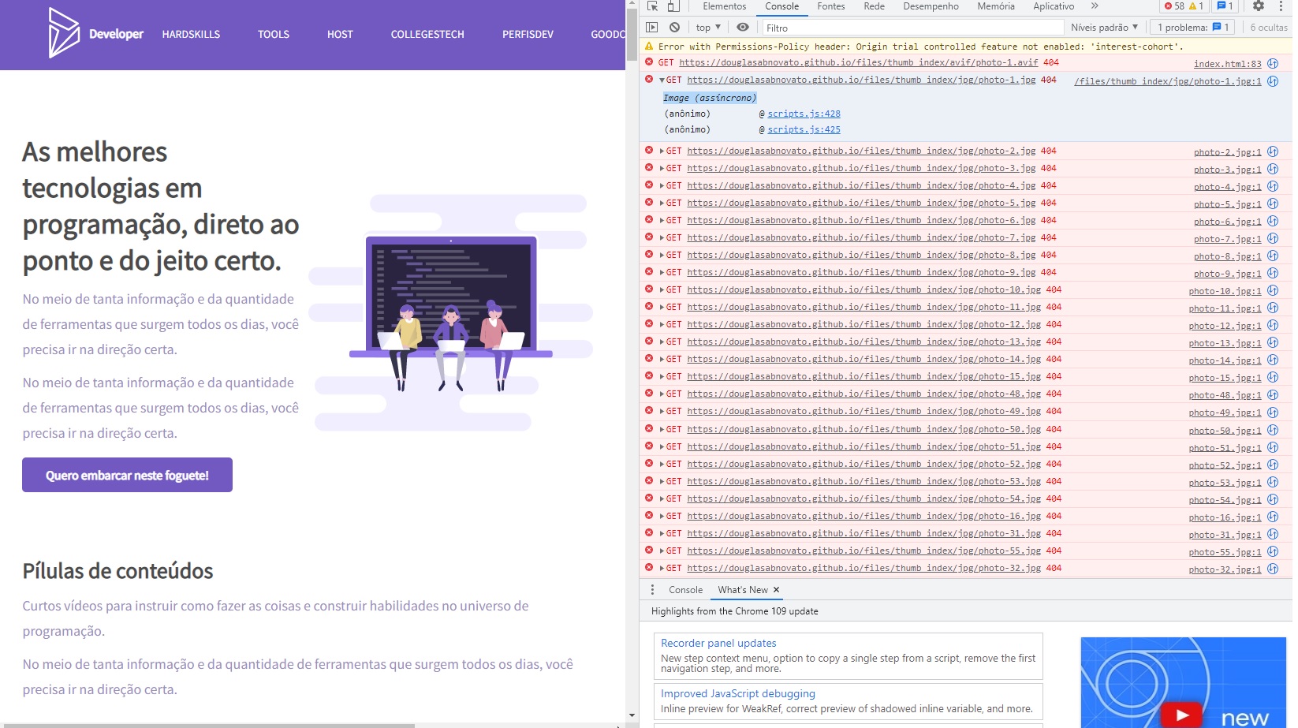Activate the inspect element picker tool

[x=652, y=6]
